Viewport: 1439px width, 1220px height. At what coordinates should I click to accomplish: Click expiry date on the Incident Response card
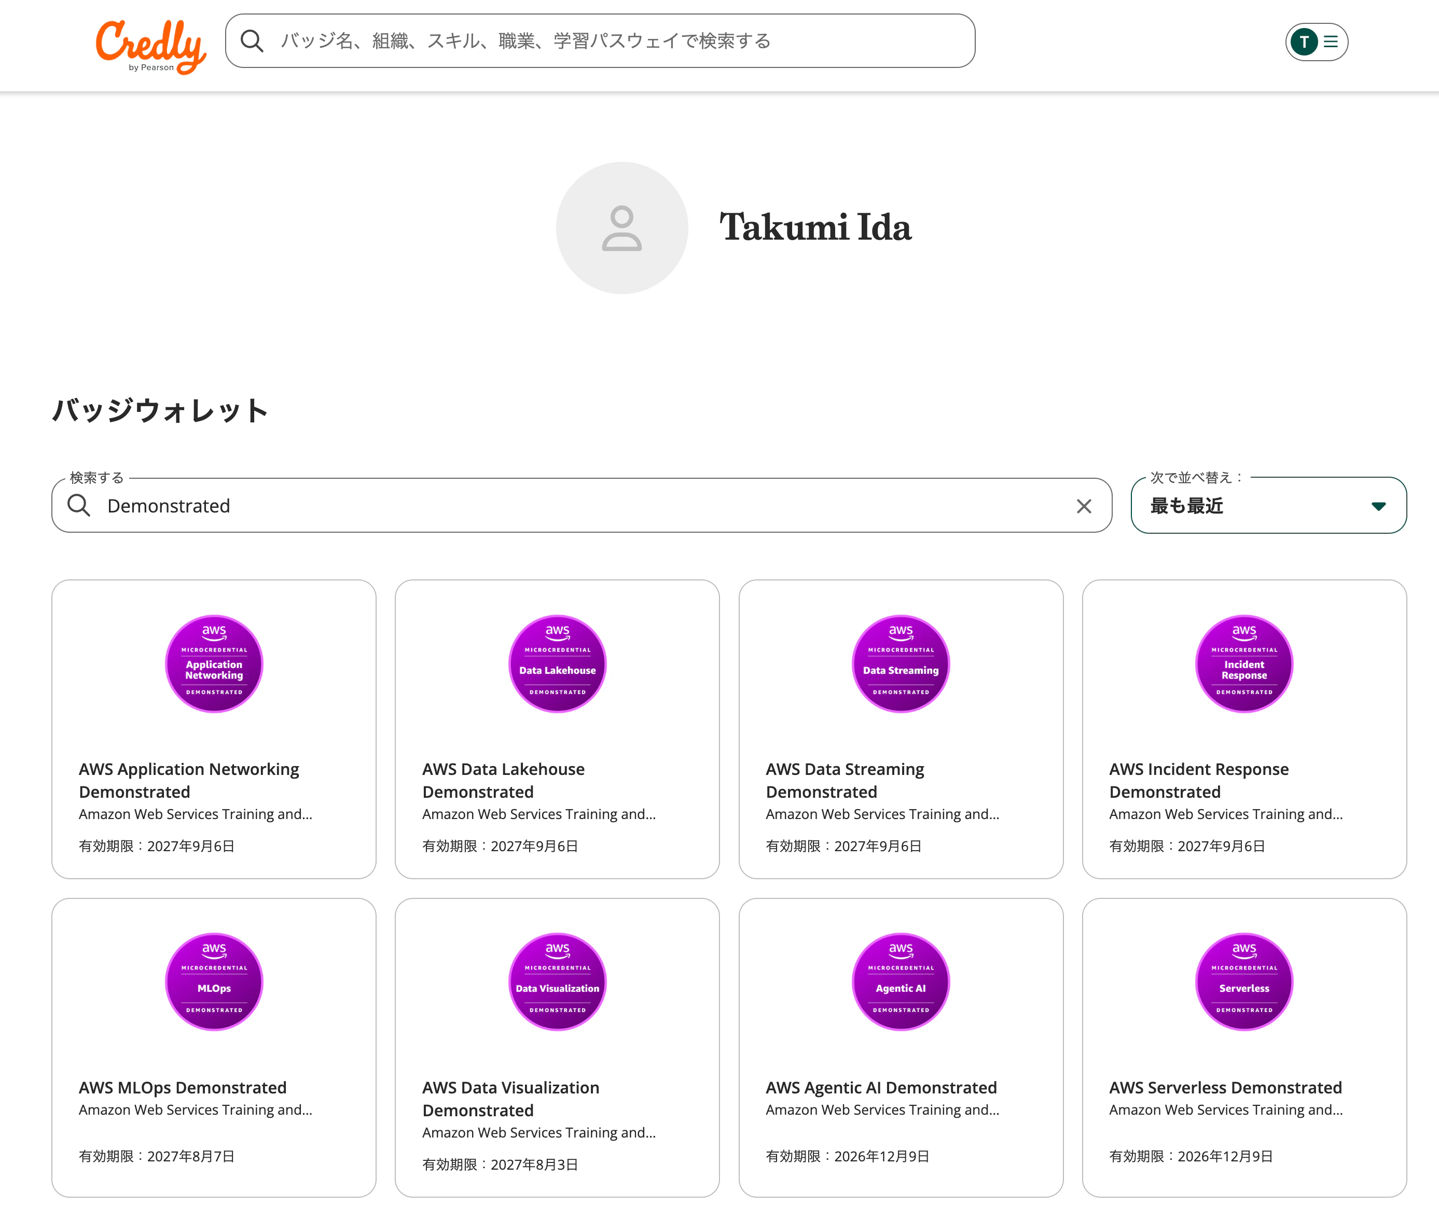[x=1187, y=846]
